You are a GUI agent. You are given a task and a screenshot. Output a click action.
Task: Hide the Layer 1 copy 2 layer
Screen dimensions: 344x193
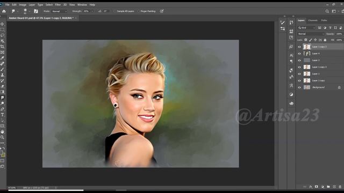(299, 47)
